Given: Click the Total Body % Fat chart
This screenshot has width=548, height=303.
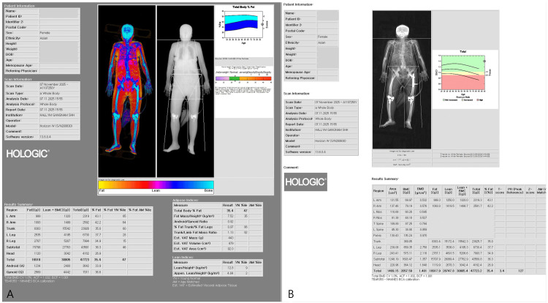Looking at the screenshot, I should (243, 25).
